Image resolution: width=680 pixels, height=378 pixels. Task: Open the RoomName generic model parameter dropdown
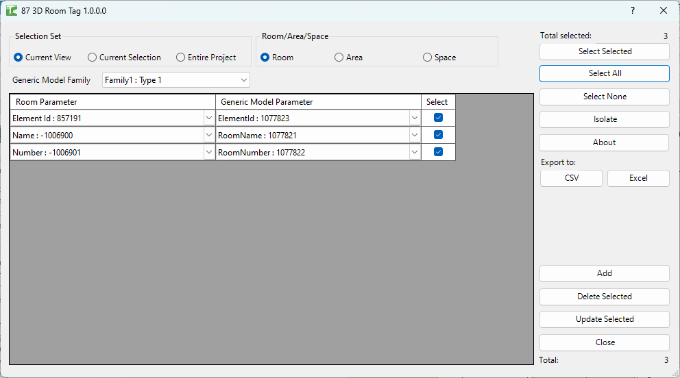point(414,135)
